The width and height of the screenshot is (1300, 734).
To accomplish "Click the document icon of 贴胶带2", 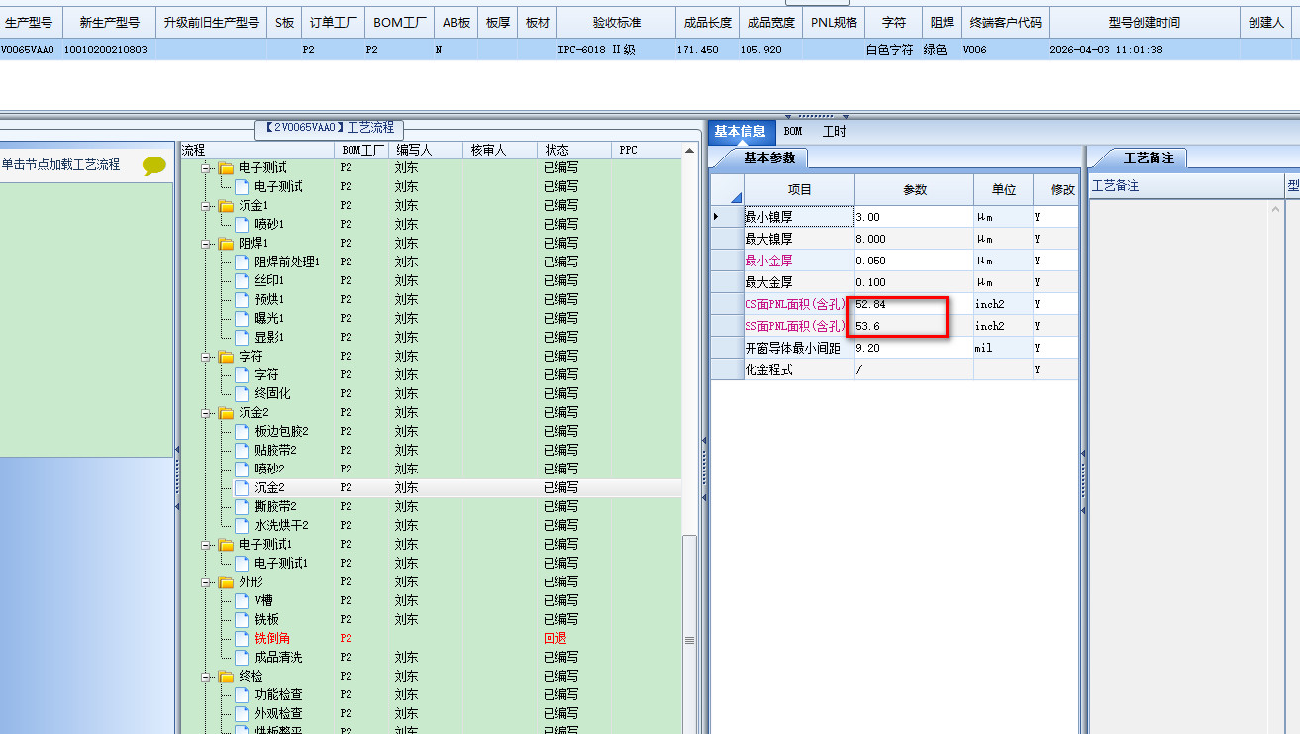I will click(242, 450).
